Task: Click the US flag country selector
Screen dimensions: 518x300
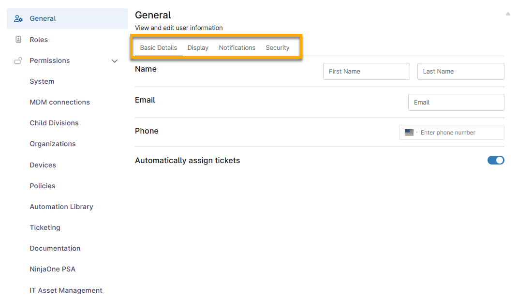Action: tap(410, 133)
